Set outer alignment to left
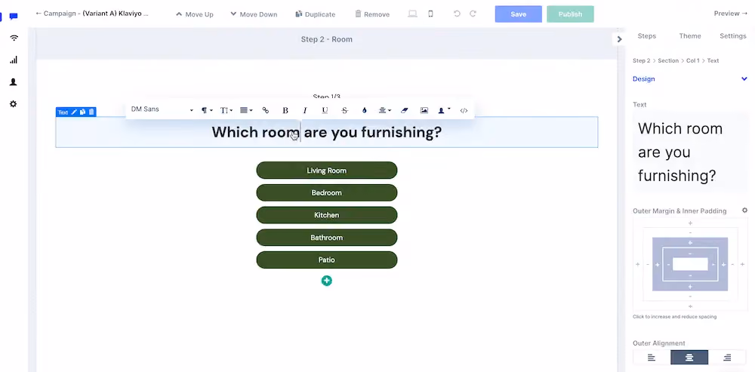This screenshot has width=755, height=372. point(652,357)
